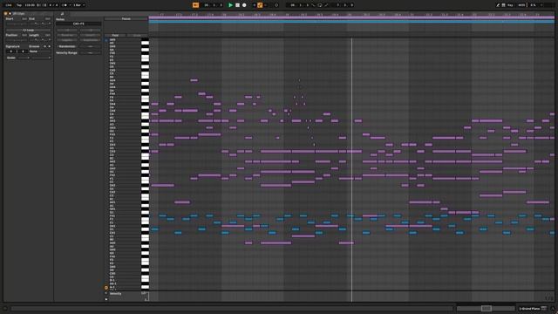Viewport: 558px width, 314px height.
Task: Open MIDI Map Mode with MIDI button
Action: click(521, 5)
